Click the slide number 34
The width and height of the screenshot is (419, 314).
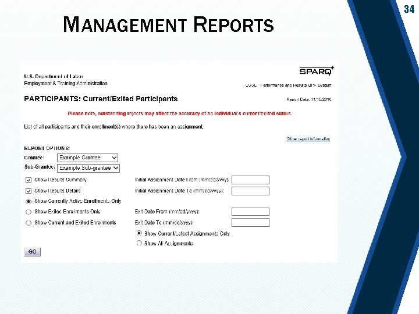point(409,9)
